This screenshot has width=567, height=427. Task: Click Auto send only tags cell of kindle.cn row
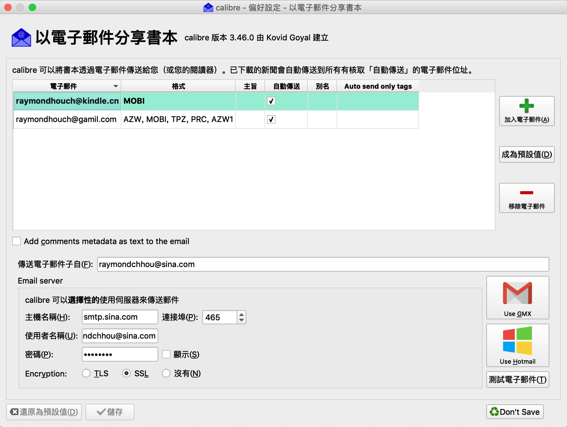pos(378,101)
